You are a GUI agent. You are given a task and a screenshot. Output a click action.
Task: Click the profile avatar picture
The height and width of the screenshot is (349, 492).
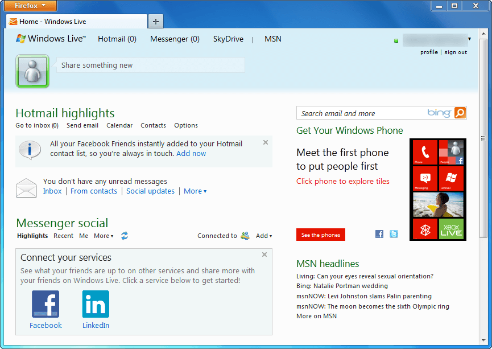(x=32, y=71)
